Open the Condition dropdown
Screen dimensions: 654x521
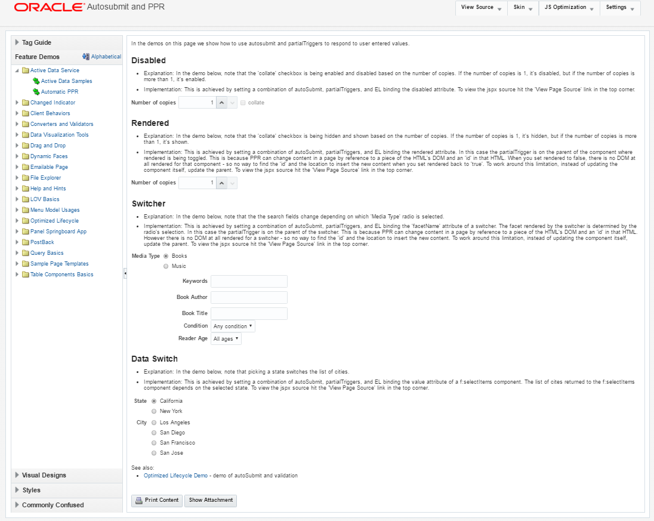(233, 326)
